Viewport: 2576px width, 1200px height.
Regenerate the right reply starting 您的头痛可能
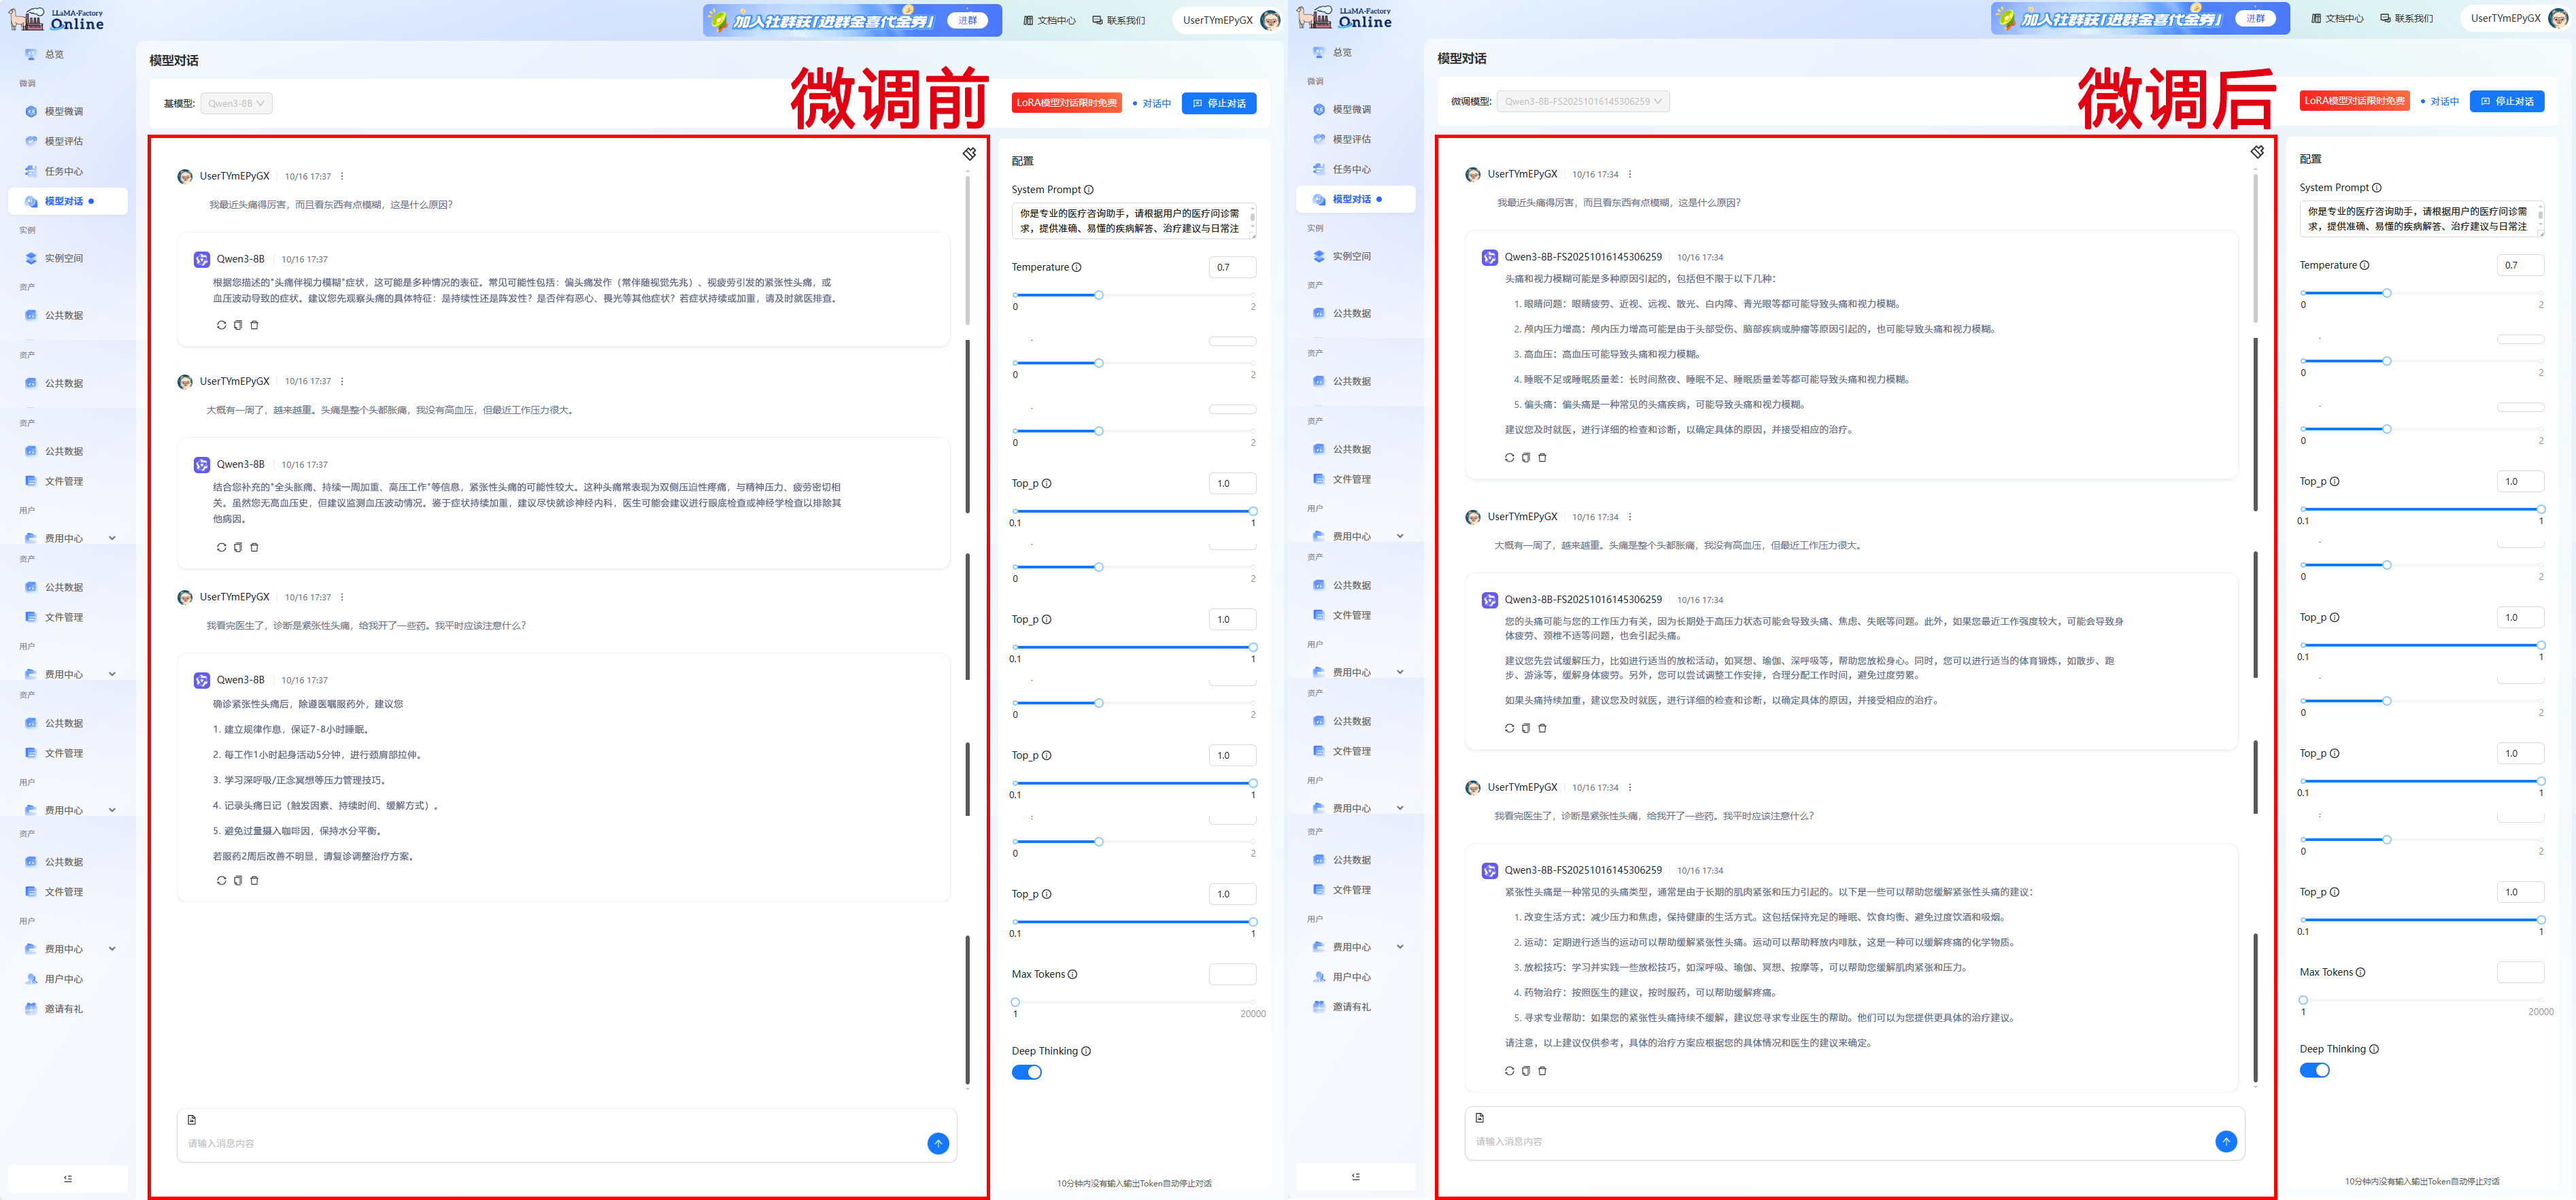tap(1509, 728)
